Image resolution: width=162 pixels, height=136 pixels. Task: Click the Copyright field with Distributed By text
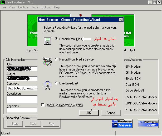[22, 88]
